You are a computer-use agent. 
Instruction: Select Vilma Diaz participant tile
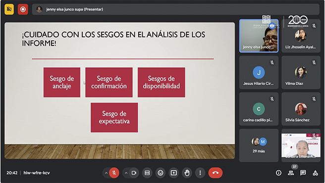click(x=301, y=72)
